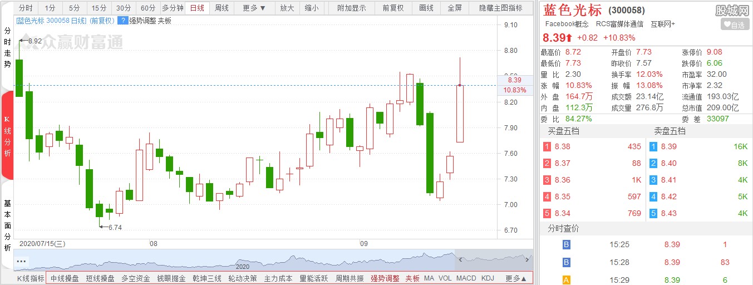Select the 1分 period tab
The height and width of the screenshot is (285, 753).
click(x=51, y=8)
